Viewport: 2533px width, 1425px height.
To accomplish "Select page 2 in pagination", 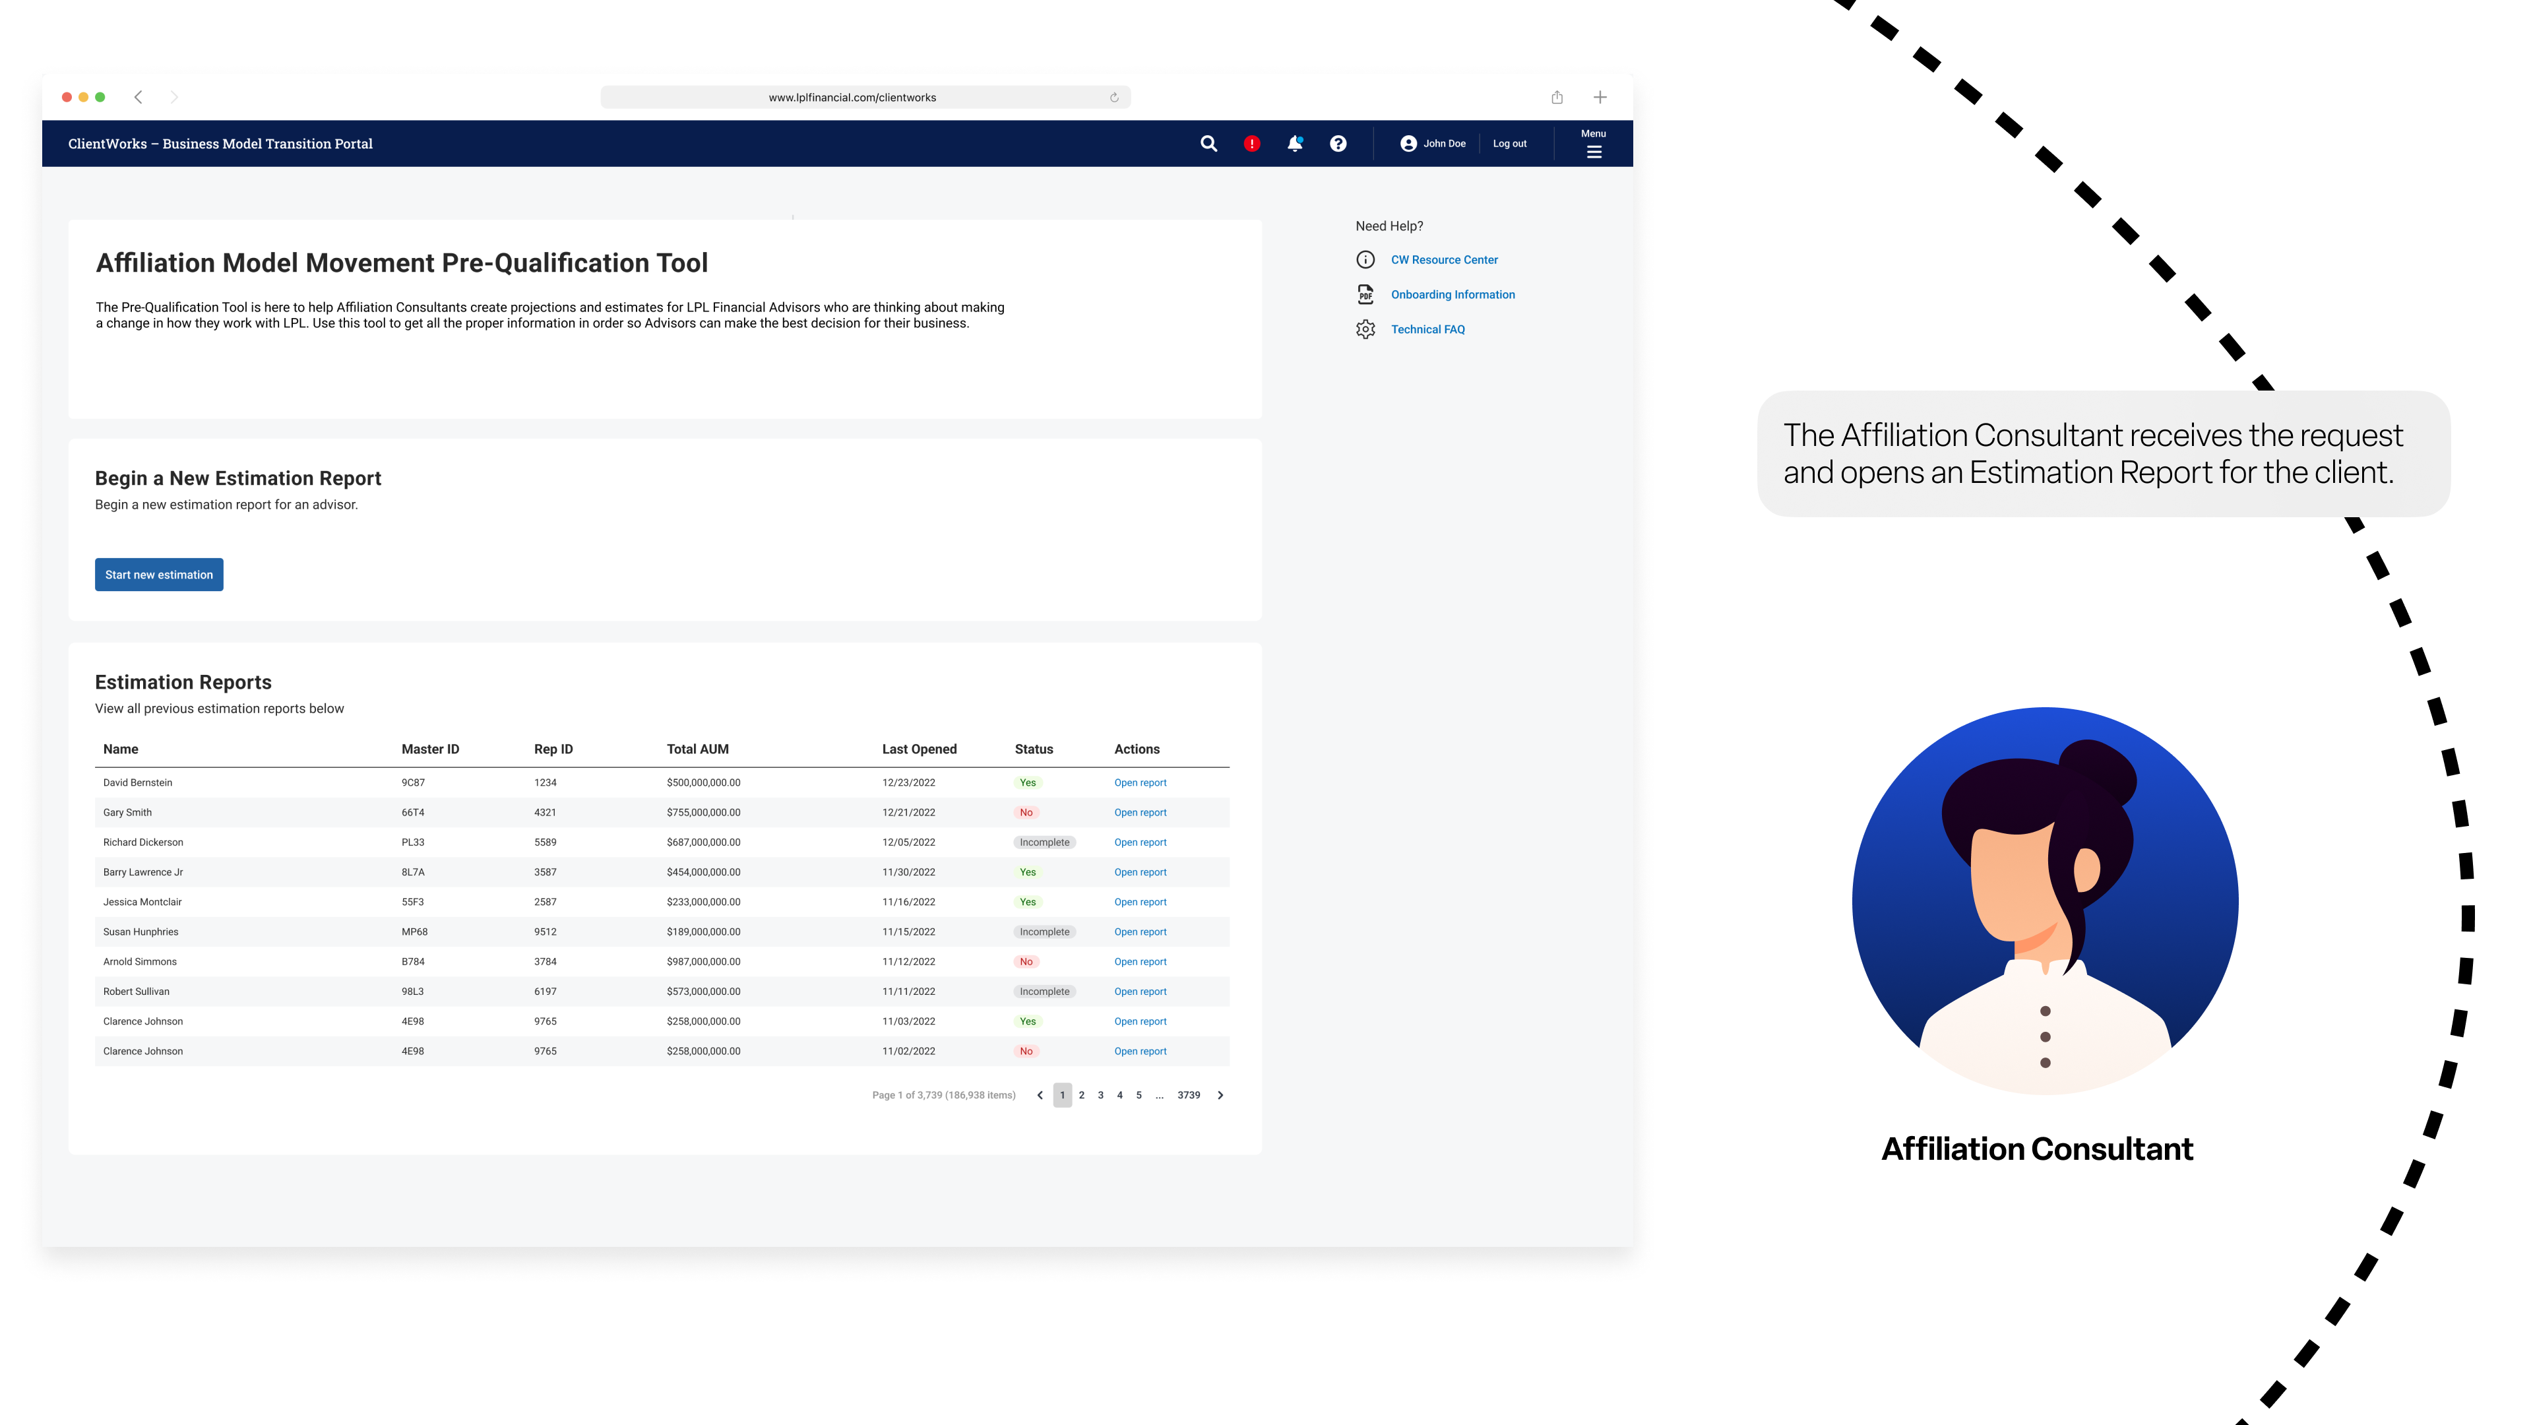I will click(1082, 1094).
